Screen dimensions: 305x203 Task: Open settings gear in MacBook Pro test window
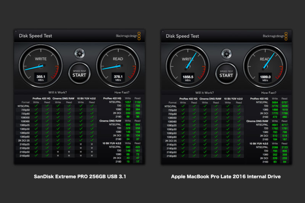point(226,53)
